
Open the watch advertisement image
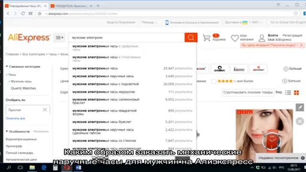pos(264,131)
